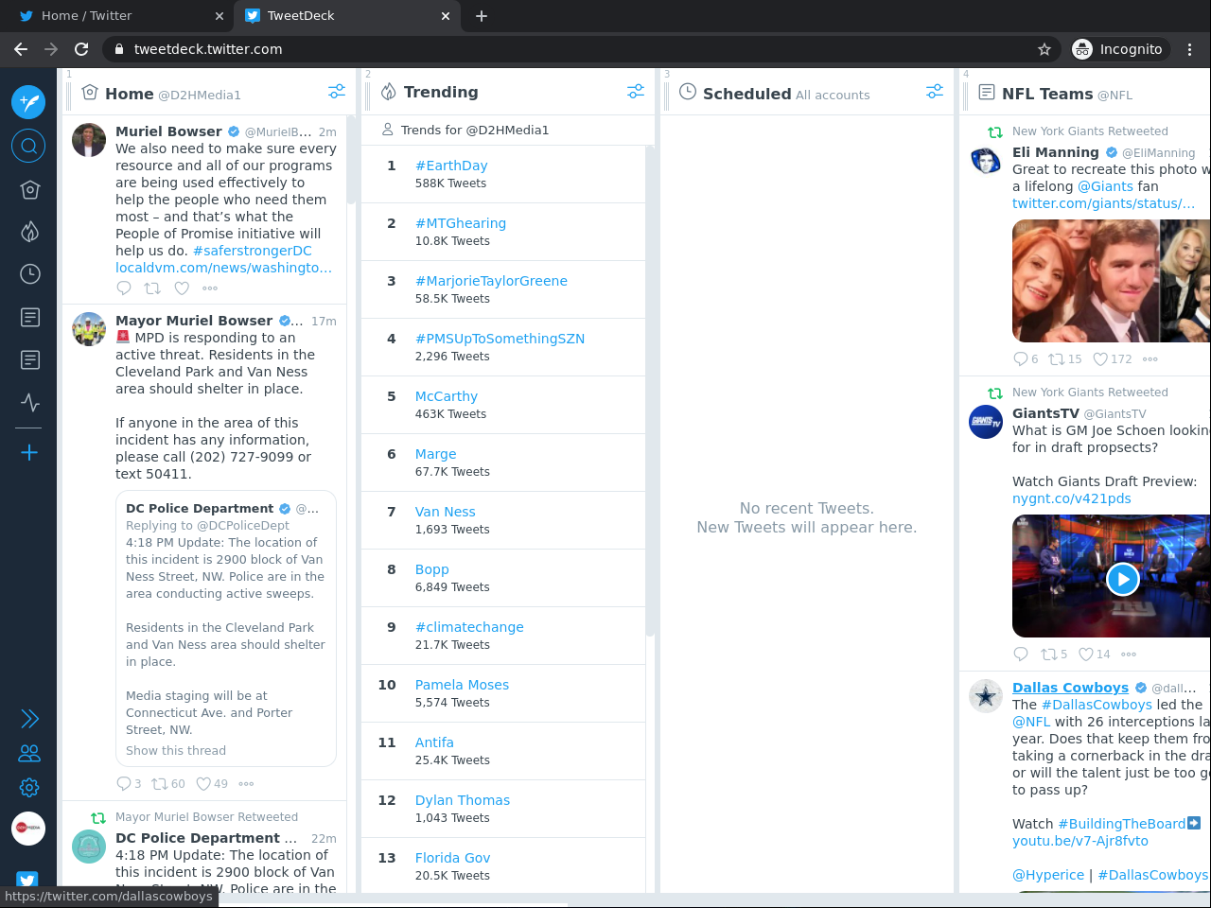Select the Pamela Moses trend

[462, 685]
